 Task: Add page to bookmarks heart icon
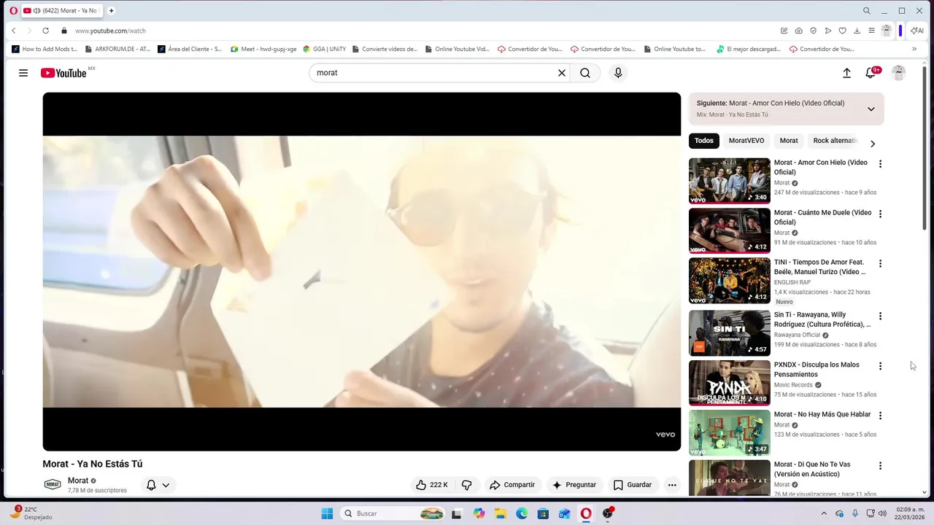(842, 31)
